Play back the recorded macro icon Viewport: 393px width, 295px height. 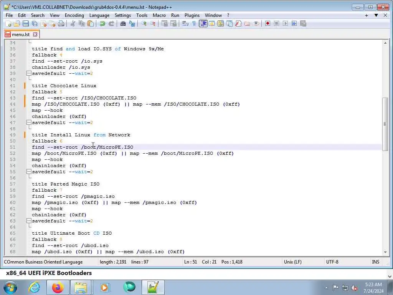(x=285, y=23)
